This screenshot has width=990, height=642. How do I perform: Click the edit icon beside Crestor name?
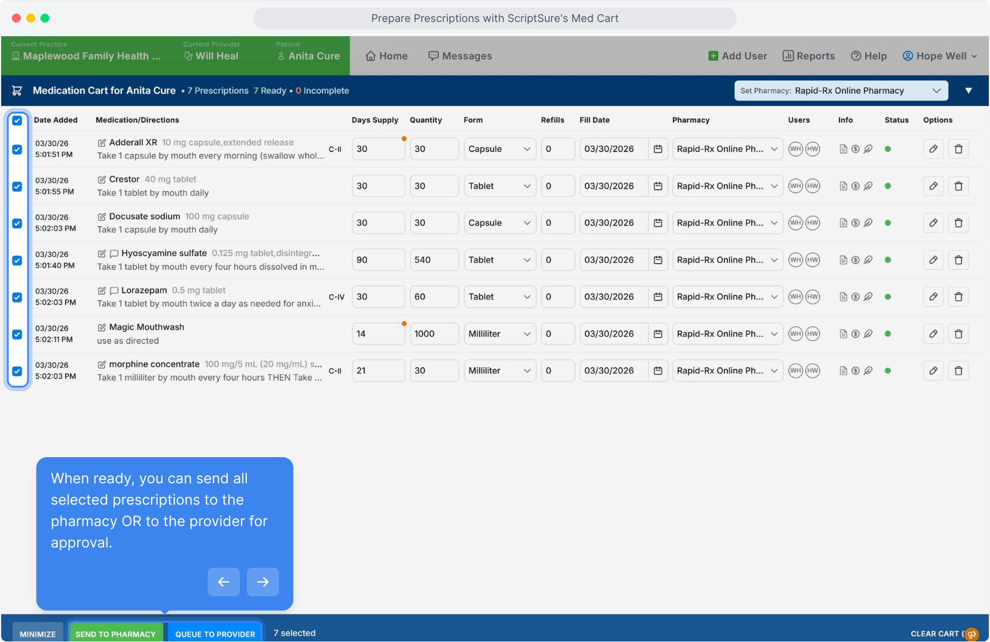(x=102, y=180)
